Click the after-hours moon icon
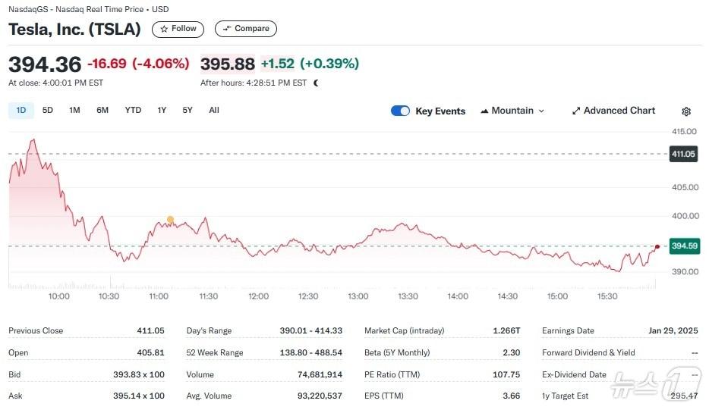 point(316,83)
